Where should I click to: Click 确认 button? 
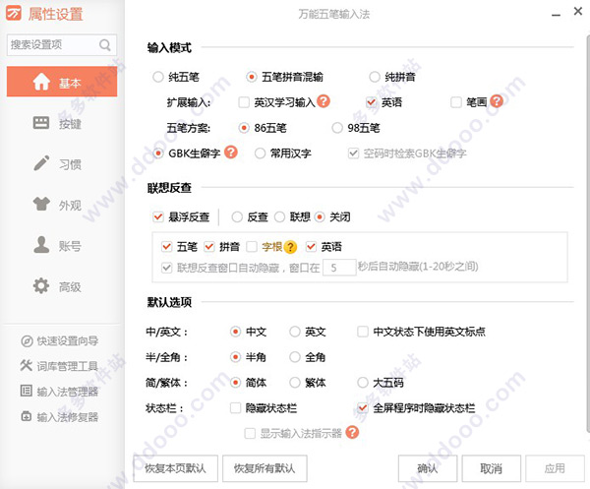[428, 468]
